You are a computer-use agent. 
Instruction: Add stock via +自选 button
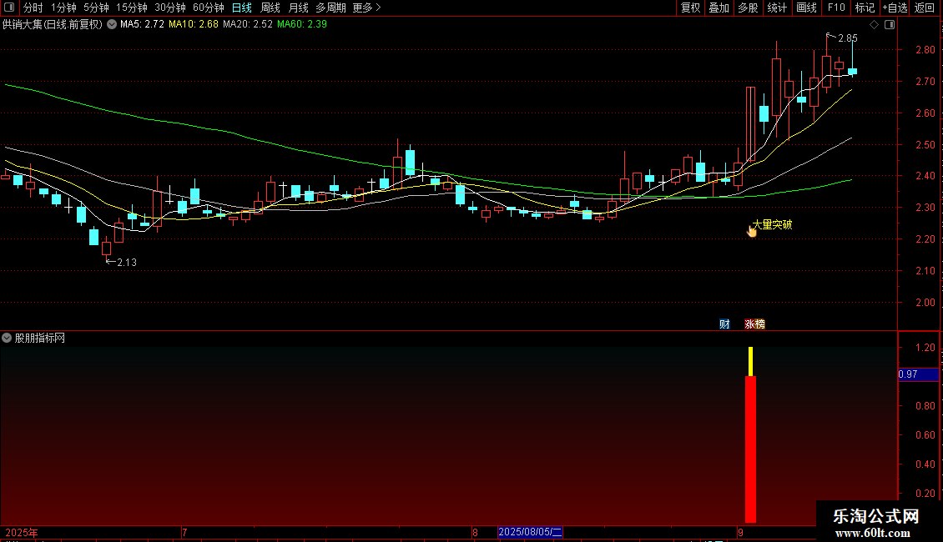(895, 8)
